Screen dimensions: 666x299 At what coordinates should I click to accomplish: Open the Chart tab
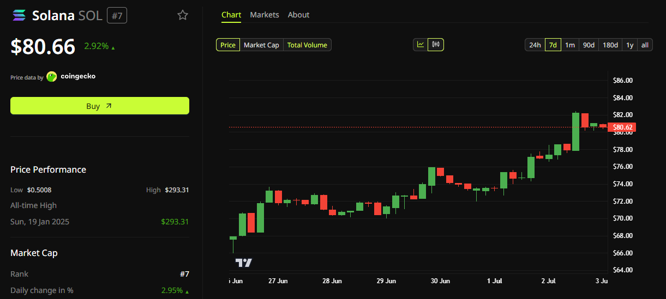[x=231, y=15]
